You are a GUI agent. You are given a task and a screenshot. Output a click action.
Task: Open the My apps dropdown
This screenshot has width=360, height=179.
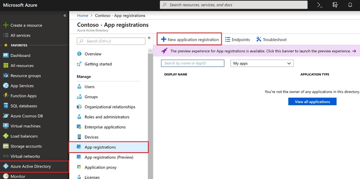tap(262, 64)
